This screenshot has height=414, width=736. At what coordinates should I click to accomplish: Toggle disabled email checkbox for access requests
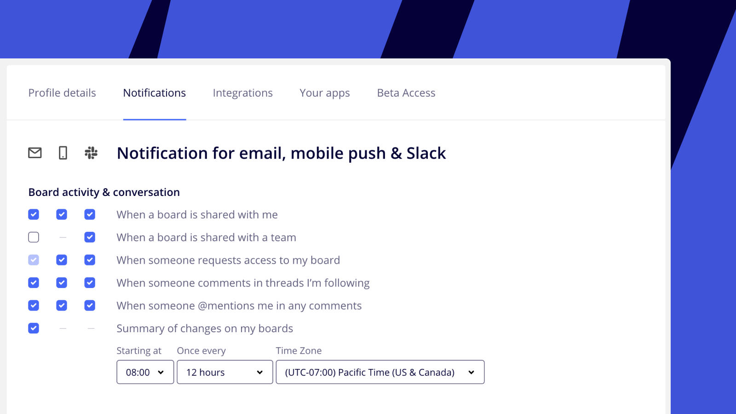click(x=34, y=260)
